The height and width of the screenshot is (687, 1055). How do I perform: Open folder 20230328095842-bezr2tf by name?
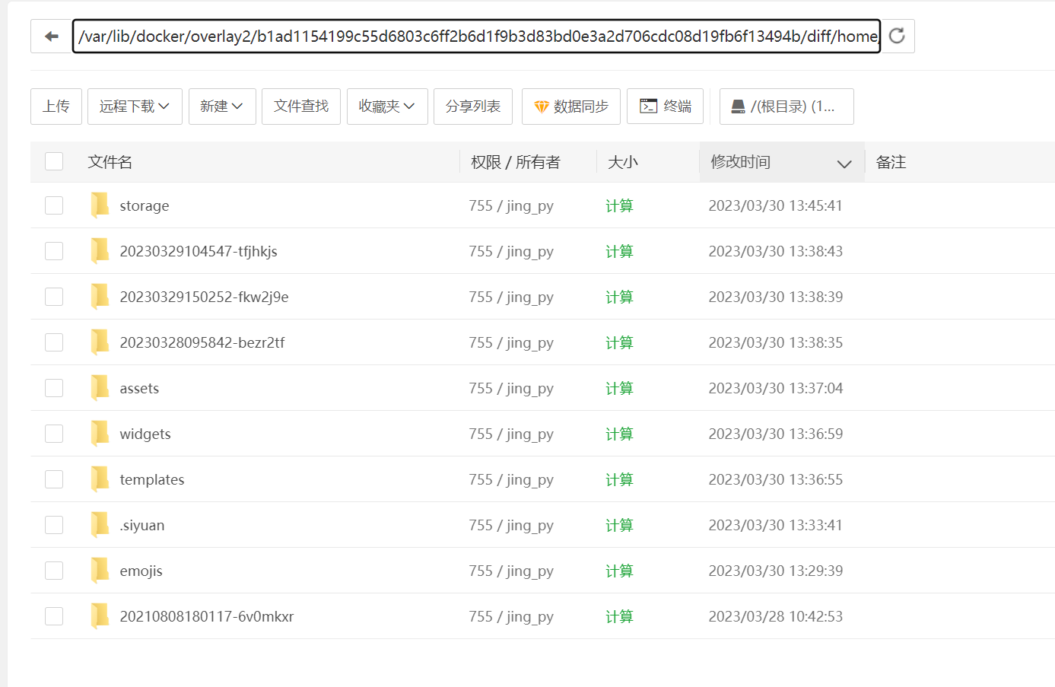[x=202, y=342]
